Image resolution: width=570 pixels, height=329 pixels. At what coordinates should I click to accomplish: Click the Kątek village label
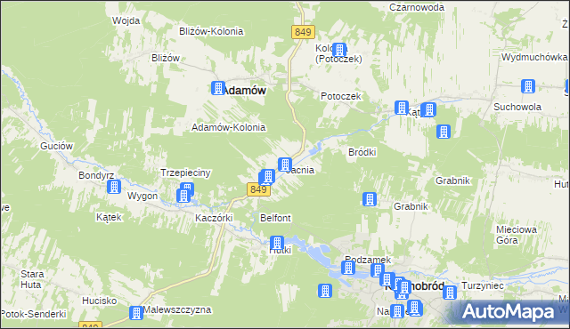(x=109, y=217)
